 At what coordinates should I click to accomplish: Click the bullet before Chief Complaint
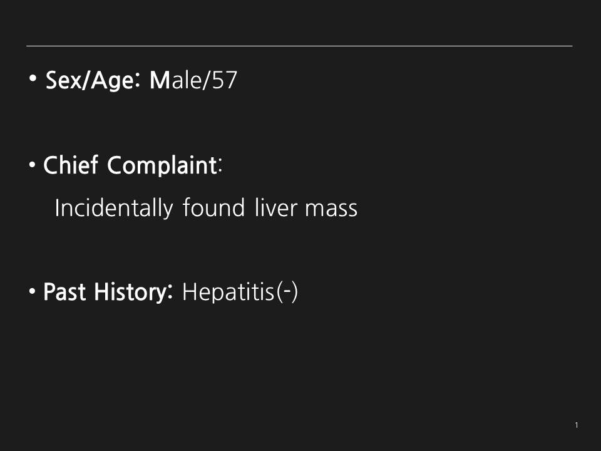tap(32, 165)
